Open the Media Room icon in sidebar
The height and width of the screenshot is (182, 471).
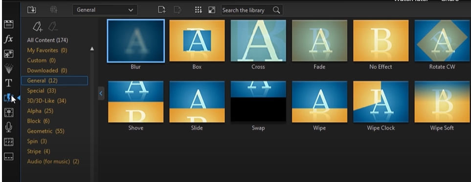8,24
